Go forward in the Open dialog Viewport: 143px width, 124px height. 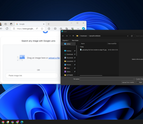click(x=67, y=36)
